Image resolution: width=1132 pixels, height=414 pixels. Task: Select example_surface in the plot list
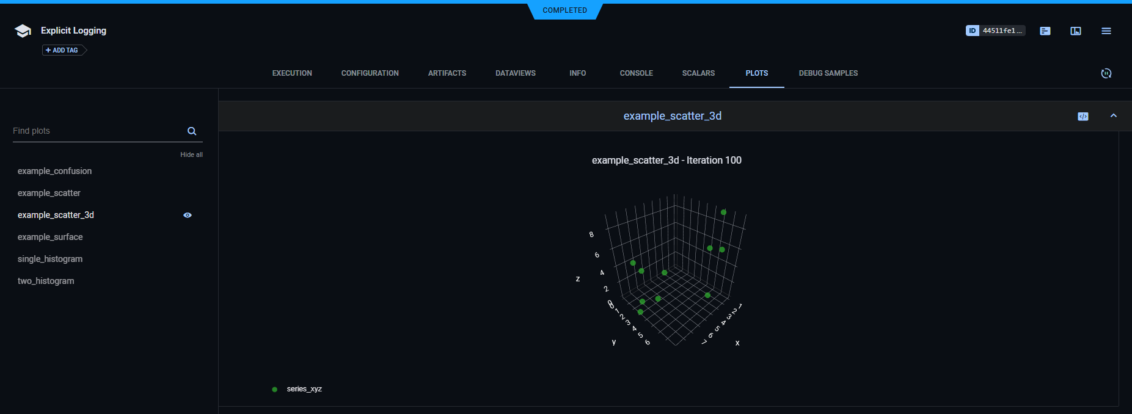point(50,237)
